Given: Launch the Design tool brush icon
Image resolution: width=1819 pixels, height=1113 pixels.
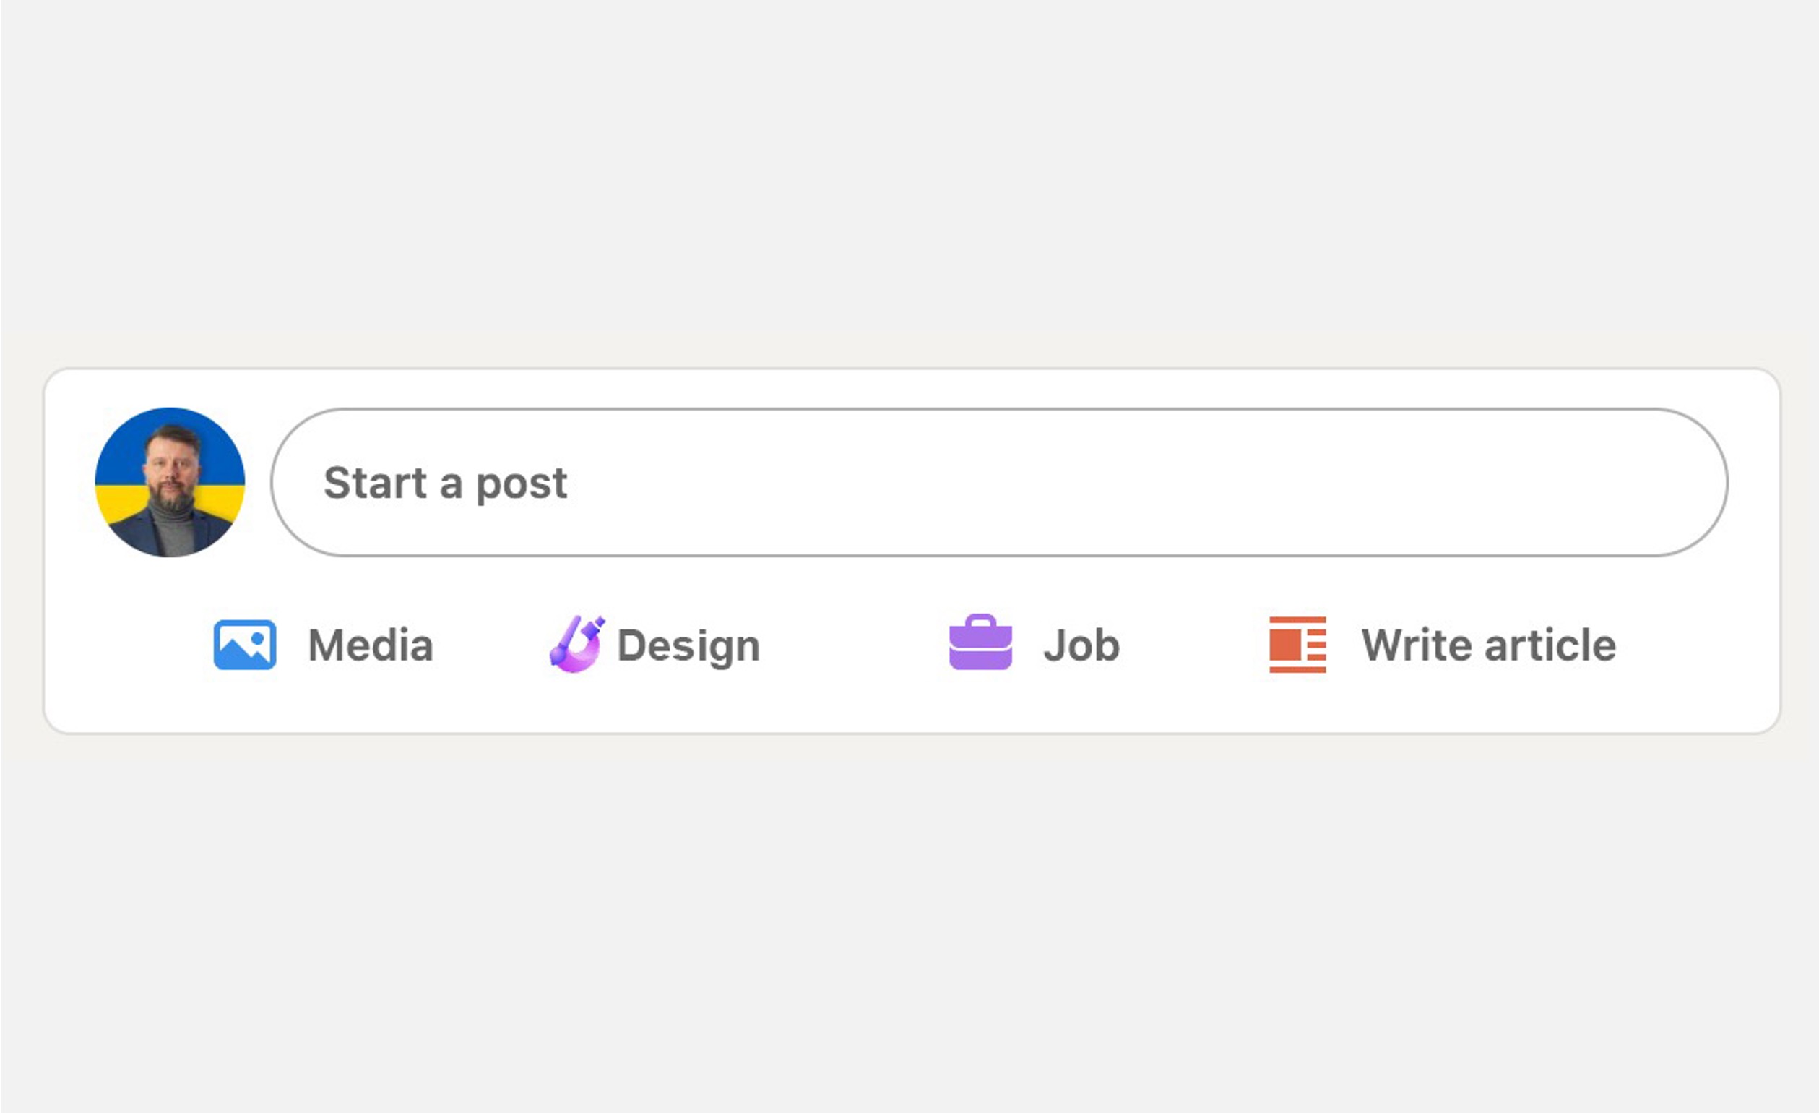Looking at the screenshot, I should pyautogui.click(x=576, y=644).
